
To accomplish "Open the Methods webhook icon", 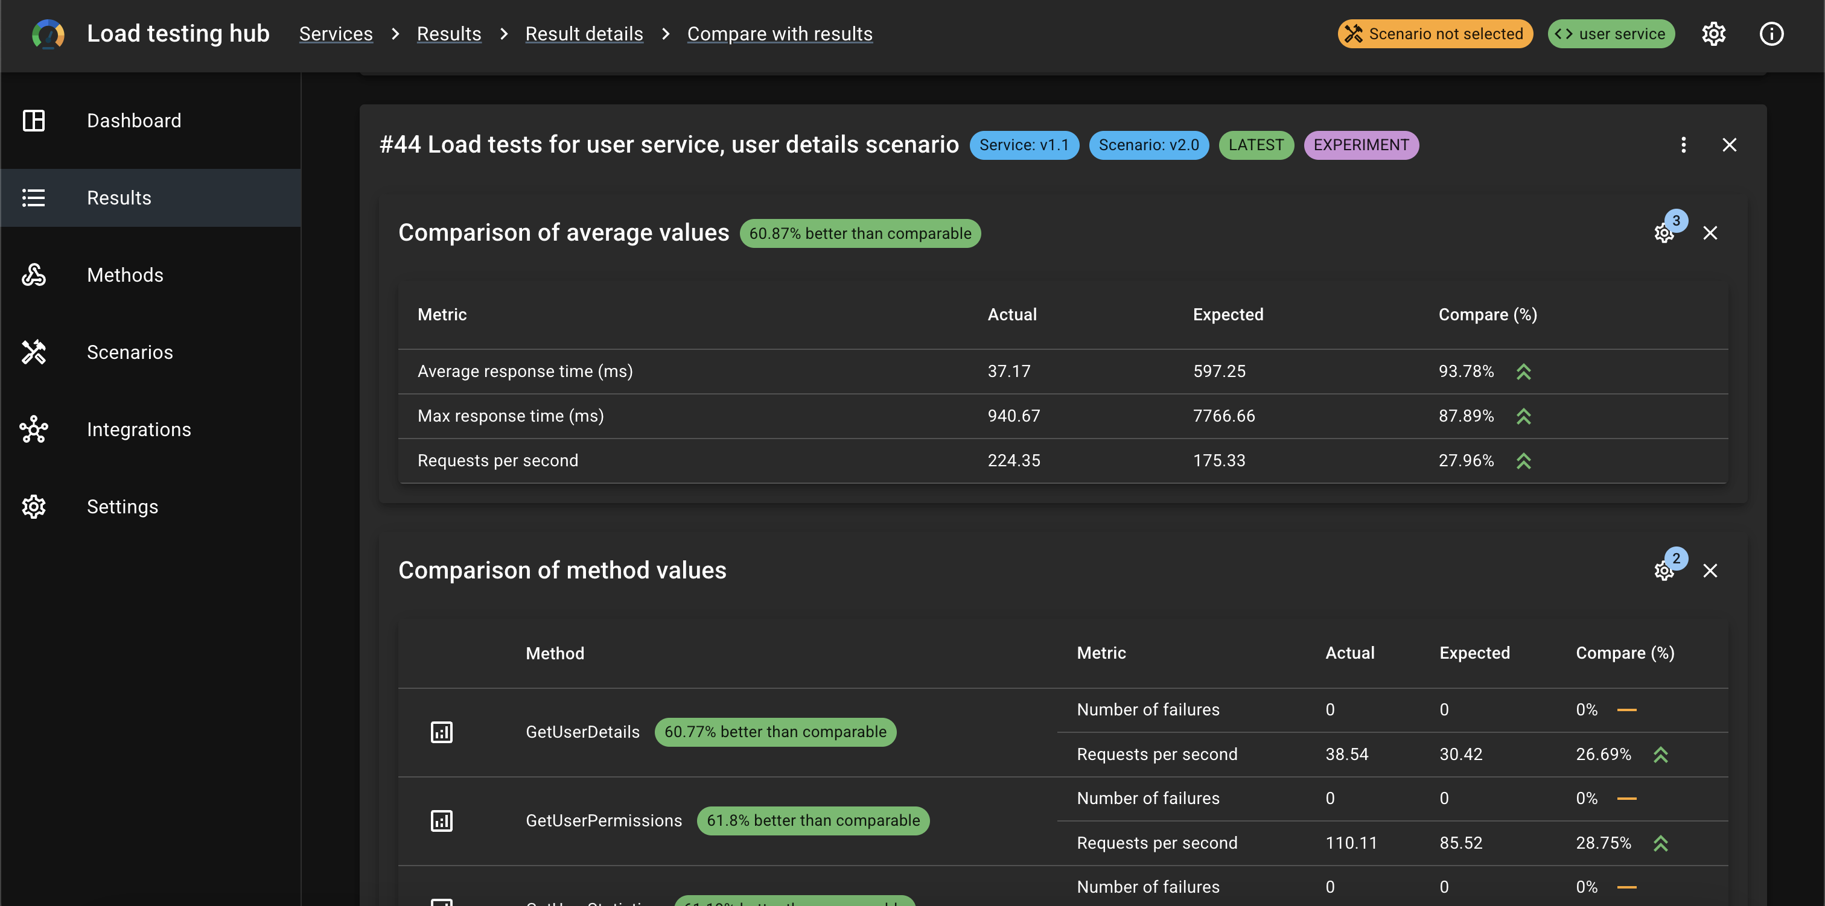I will pyautogui.click(x=34, y=275).
